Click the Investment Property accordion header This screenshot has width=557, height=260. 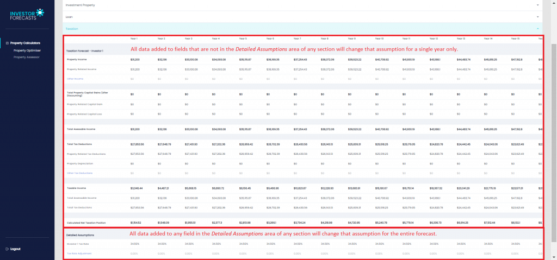pos(302,5)
